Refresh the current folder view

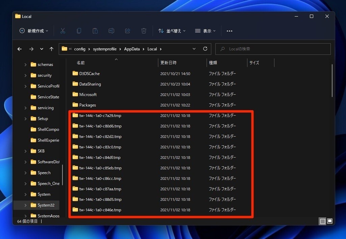[x=205, y=49]
